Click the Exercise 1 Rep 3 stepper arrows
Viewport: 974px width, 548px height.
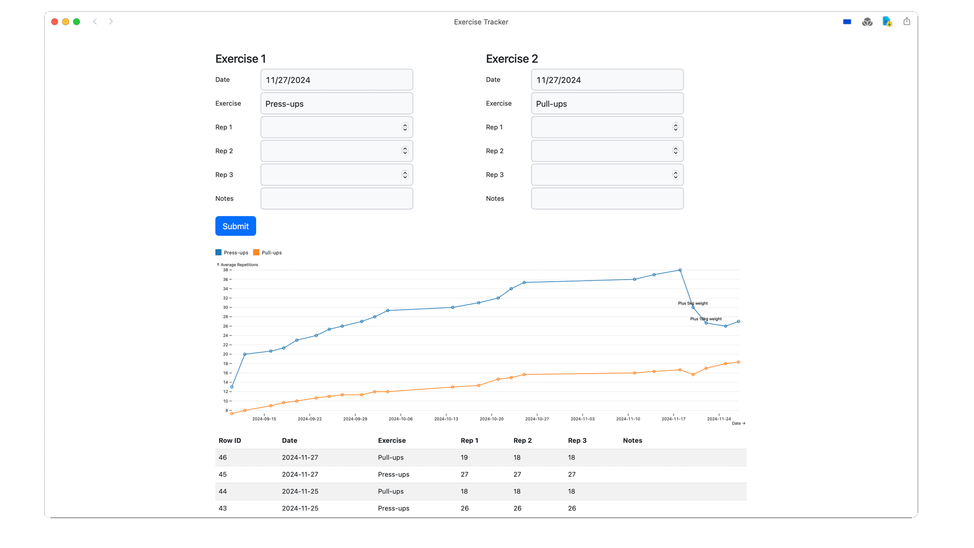(x=405, y=175)
